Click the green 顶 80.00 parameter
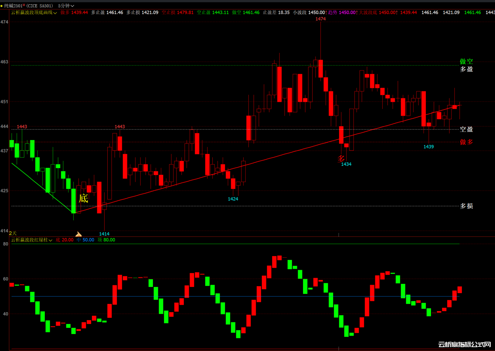Viewport: 495px width, 351px height. (106, 240)
